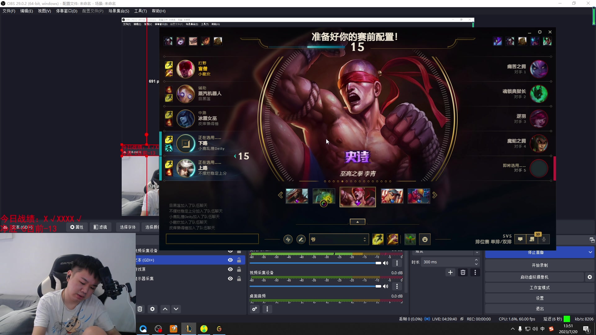Show previous skins with left chevron

point(280,195)
